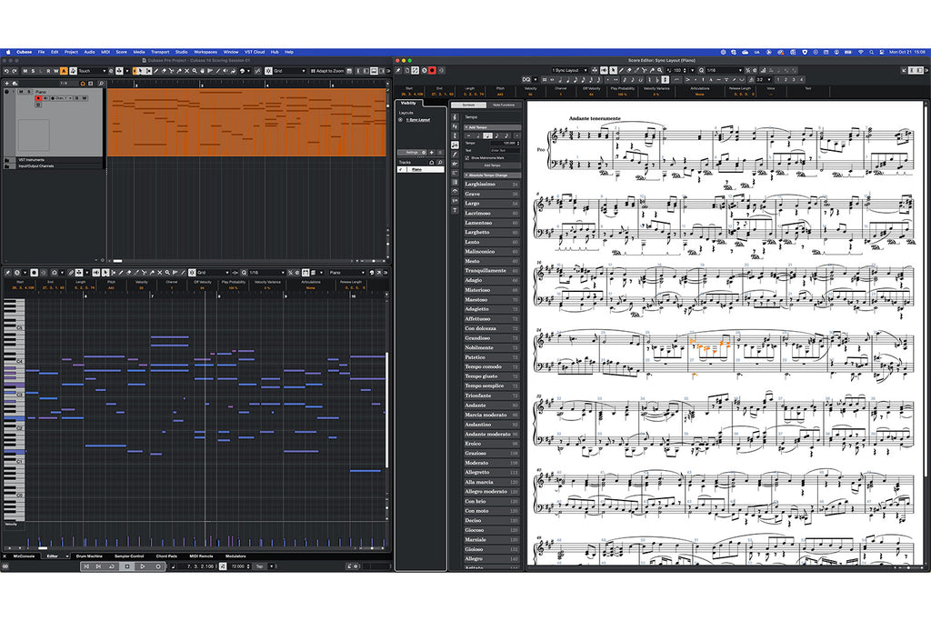
Task: Toggle Mute M on the Piano track
Action: [22, 92]
